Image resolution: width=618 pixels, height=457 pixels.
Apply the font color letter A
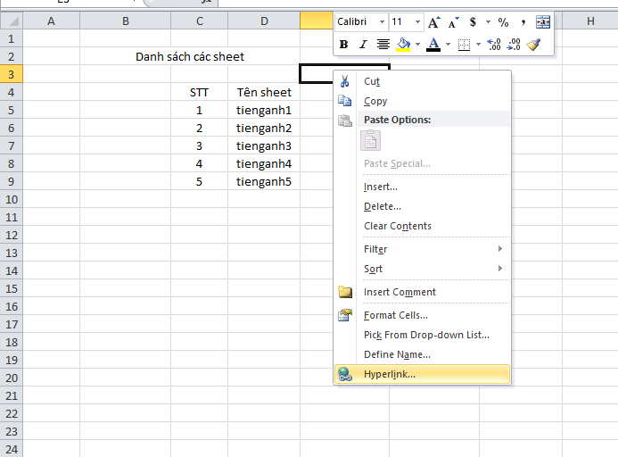(433, 45)
